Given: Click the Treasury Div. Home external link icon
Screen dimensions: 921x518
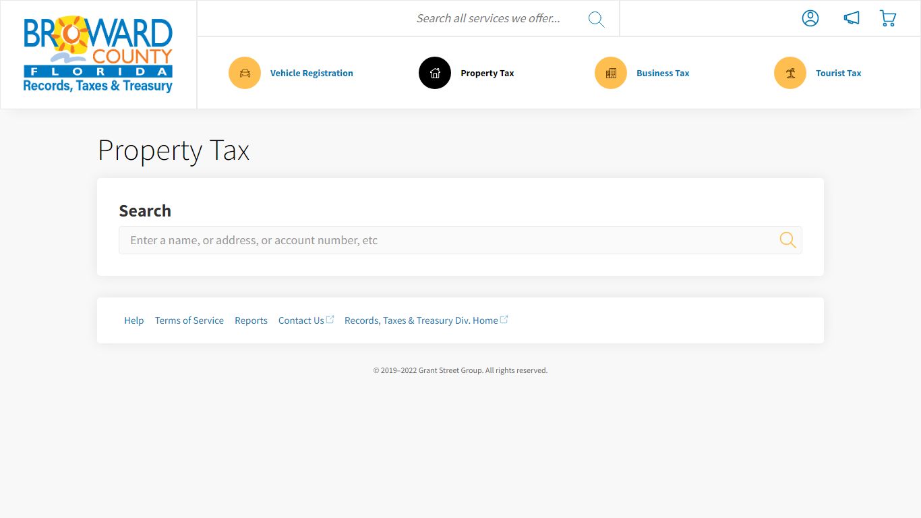Looking at the screenshot, I should (x=504, y=320).
